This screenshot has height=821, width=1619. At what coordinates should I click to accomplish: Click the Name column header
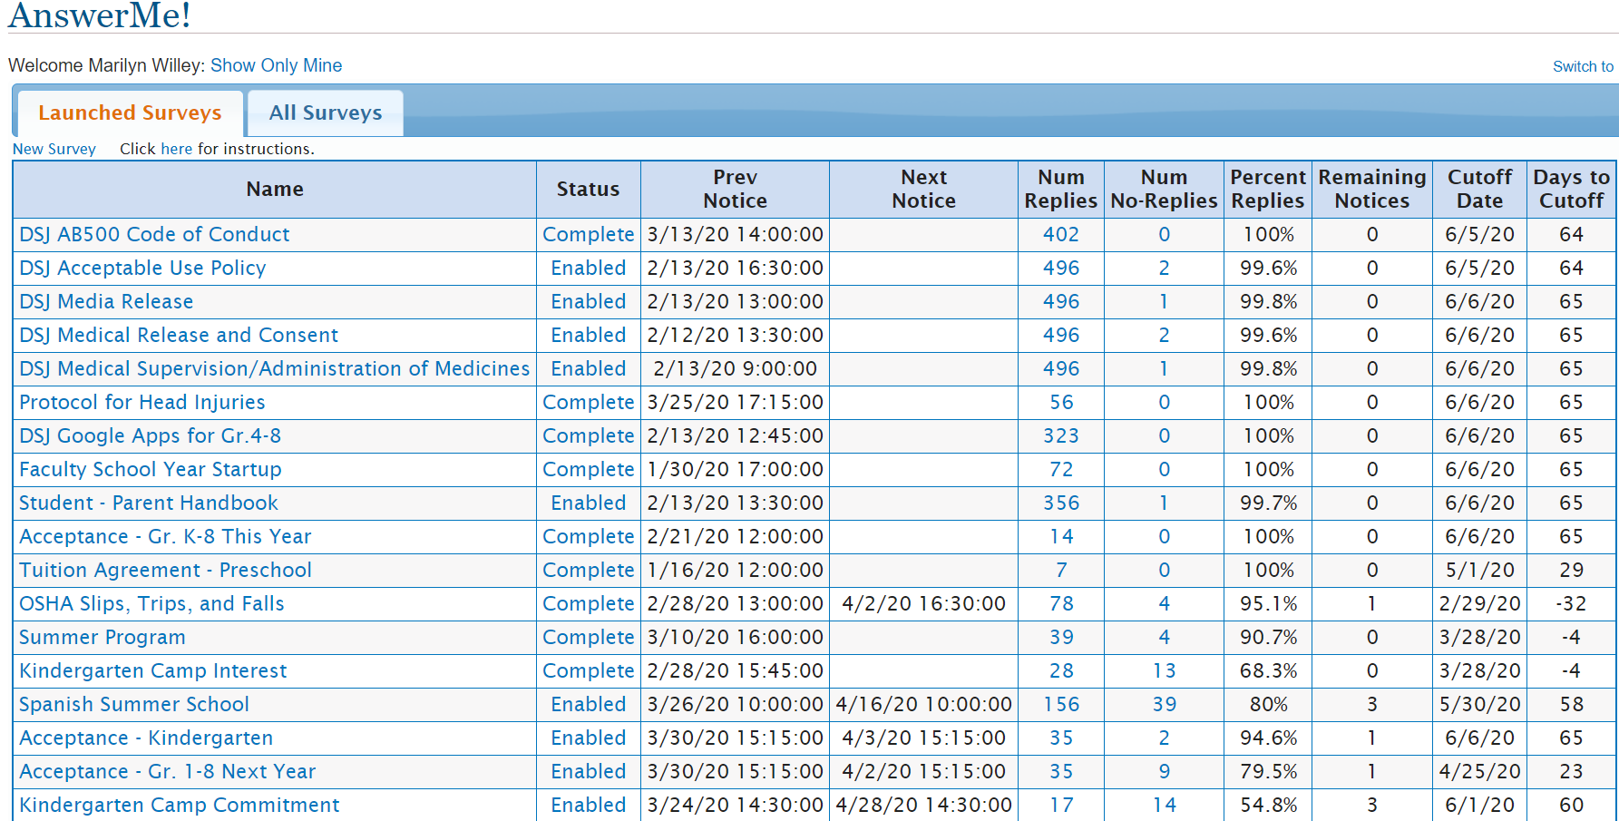click(275, 190)
